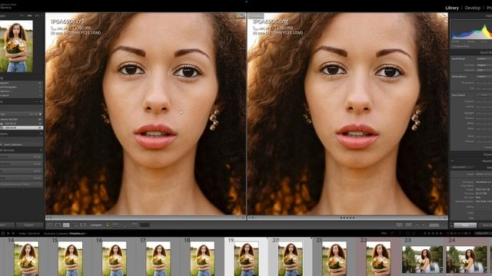Open the Crop Ratio dropdown showing Original

click(484, 65)
